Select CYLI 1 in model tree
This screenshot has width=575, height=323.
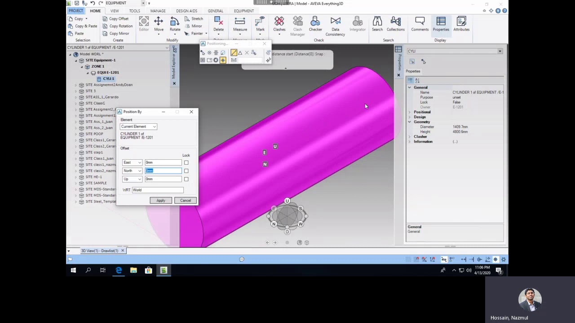[108, 79]
